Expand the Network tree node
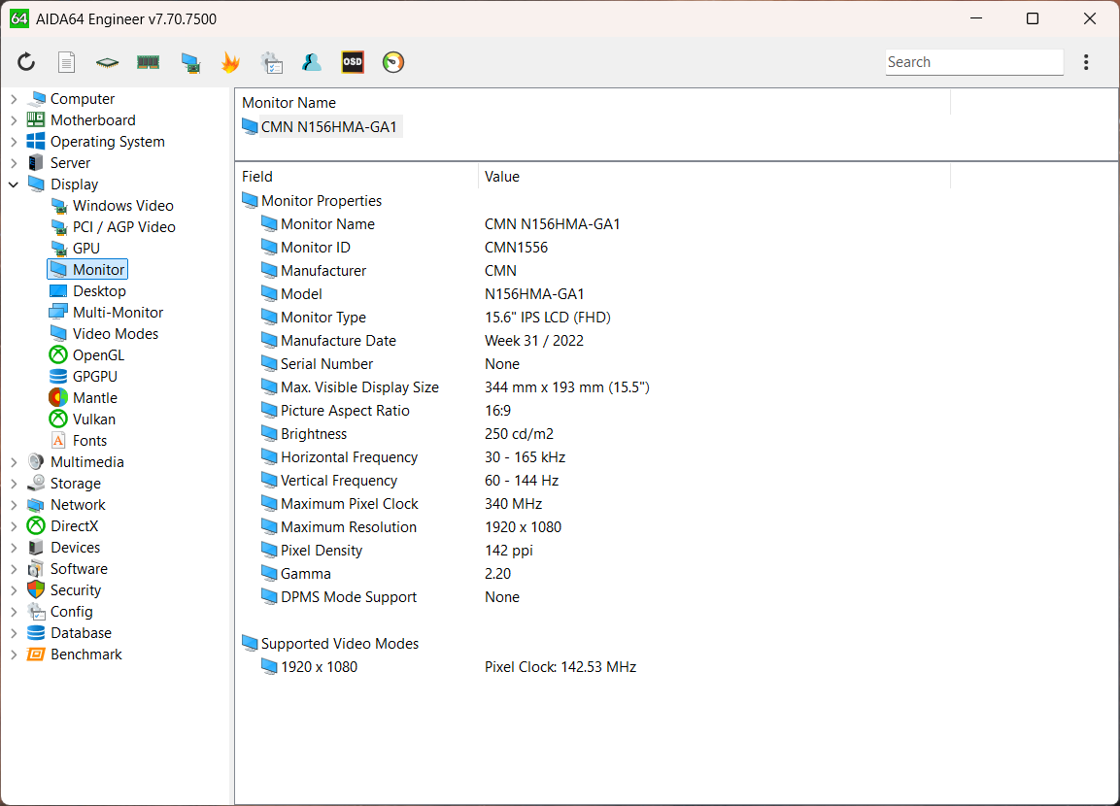Screen dimensions: 1120x806 14,505
